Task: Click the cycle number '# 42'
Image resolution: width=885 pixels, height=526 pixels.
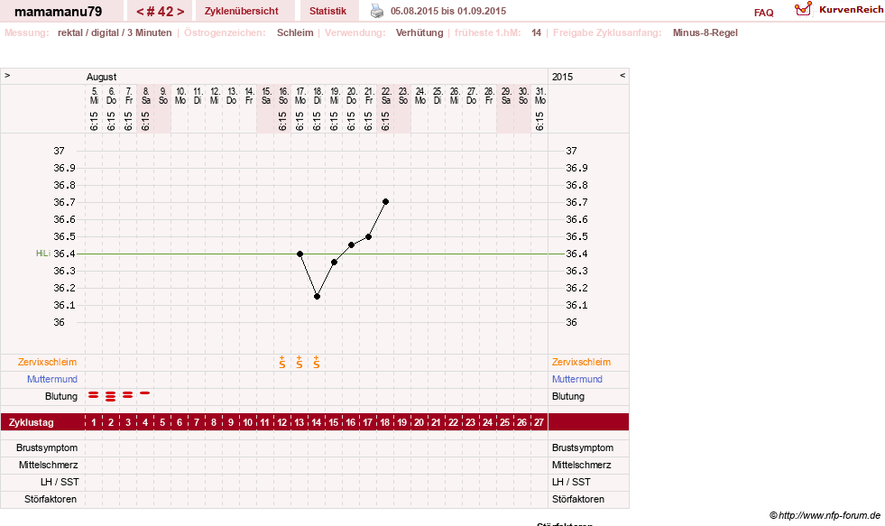Action: point(160,12)
